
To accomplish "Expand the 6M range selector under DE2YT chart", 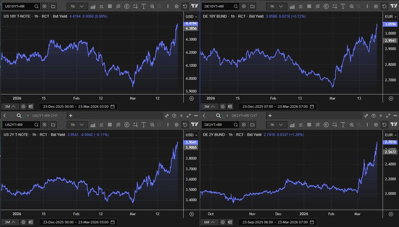I will coord(209,222).
